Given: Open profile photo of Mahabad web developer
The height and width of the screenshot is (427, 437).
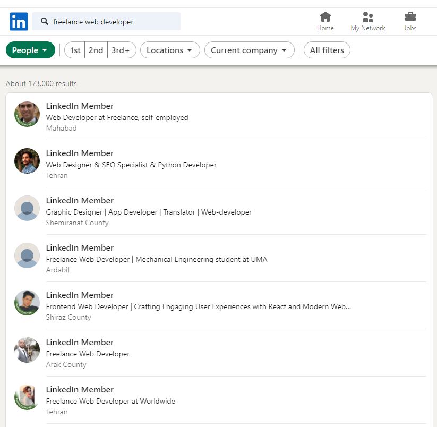Looking at the screenshot, I should pyautogui.click(x=27, y=114).
